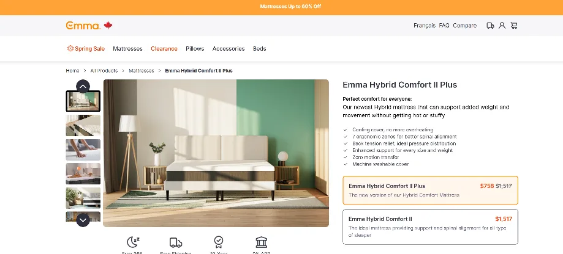Select the Emma Hybrid Comfort II Plus option

[430, 191]
